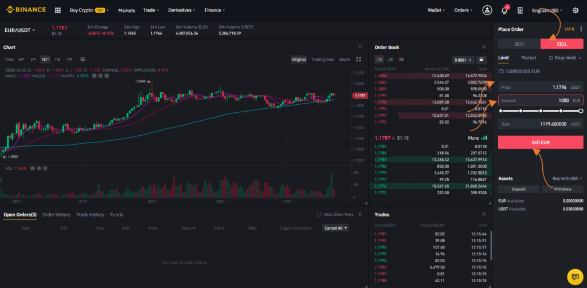Change the 0.0001 order book precision
The image size is (587, 288).
coord(463,60)
